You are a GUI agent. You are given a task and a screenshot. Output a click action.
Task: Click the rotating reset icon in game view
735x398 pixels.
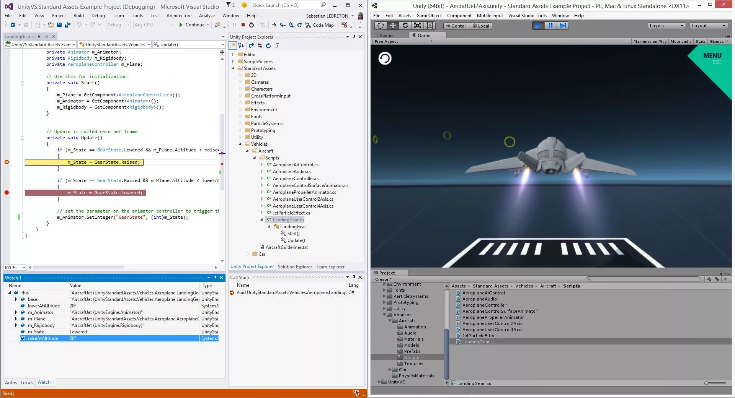tap(385, 58)
